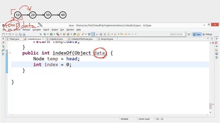The width and height of the screenshot is (220, 123).
Task: Click the vertical scrollbar down arrow
Action: tap(210, 112)
